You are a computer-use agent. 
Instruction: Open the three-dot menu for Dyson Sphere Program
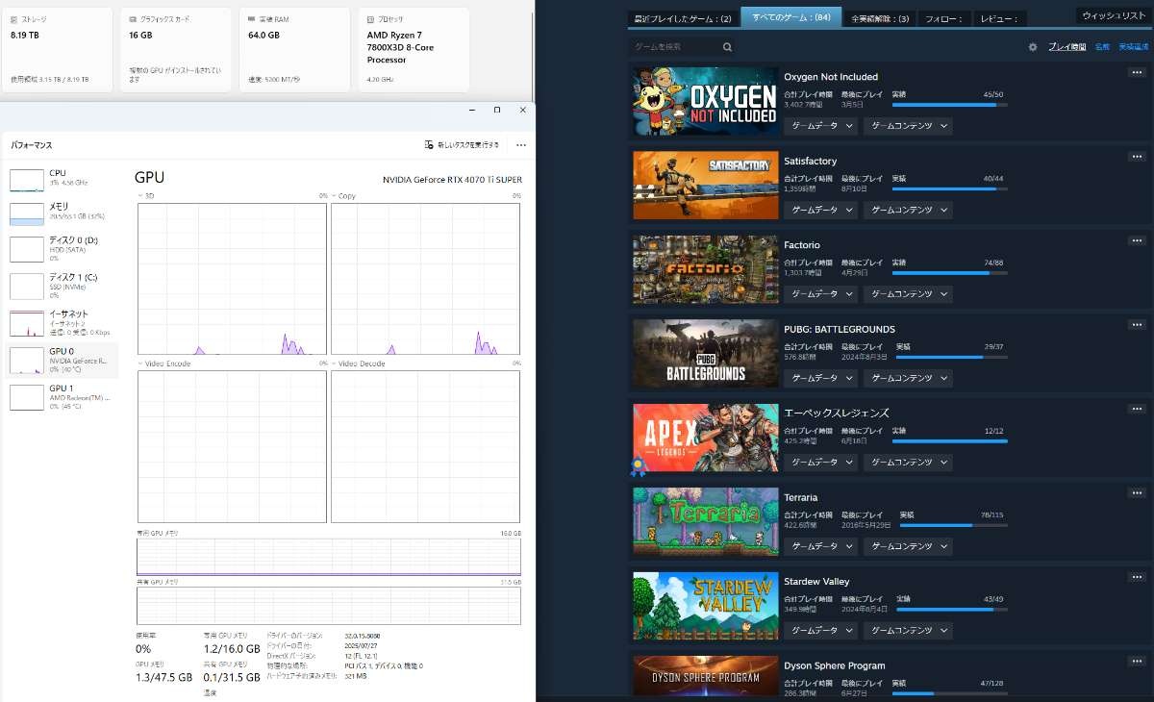pyautogui.click(x=1137, y=662)
